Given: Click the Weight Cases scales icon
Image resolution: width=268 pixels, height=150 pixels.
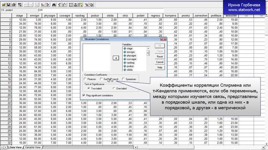Looking at the screenshot, I should click(x=76, y=5).
